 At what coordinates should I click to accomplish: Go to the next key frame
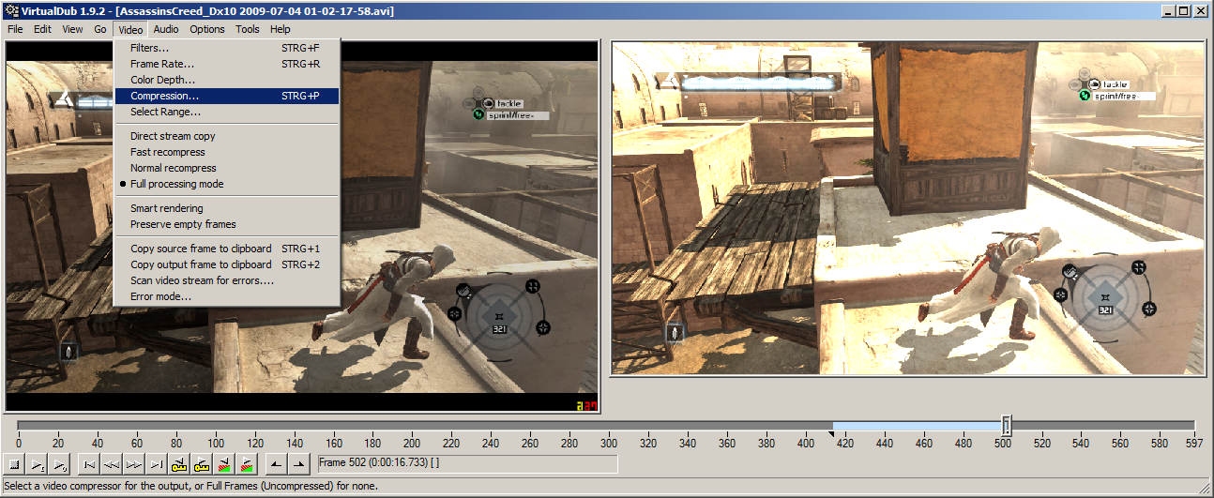tap(202, 463)
